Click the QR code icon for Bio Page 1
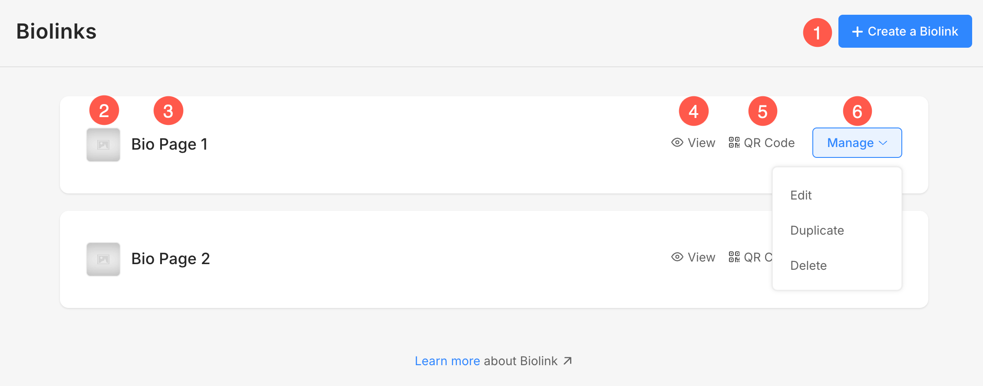 point(734,143)
